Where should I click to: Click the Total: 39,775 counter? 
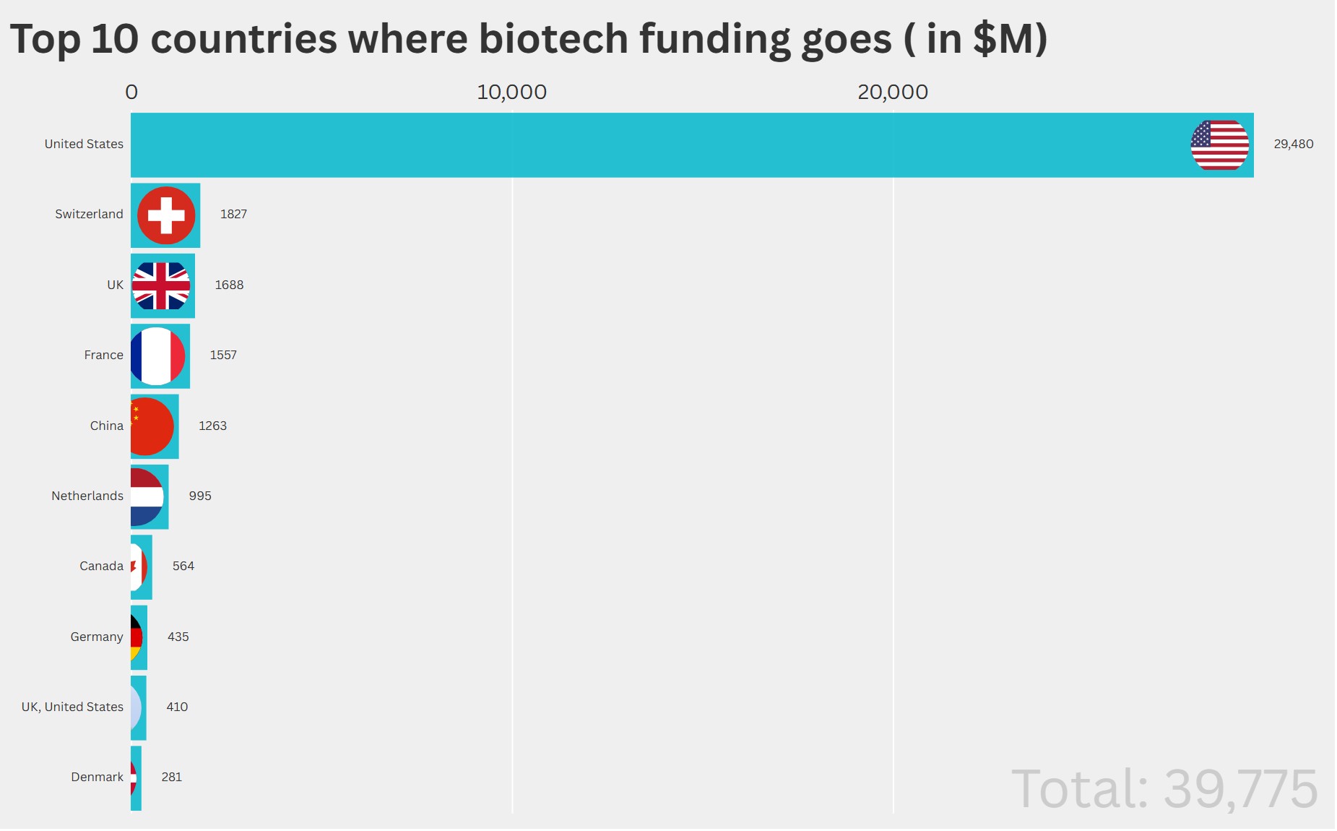click(x=1164, y=789)
